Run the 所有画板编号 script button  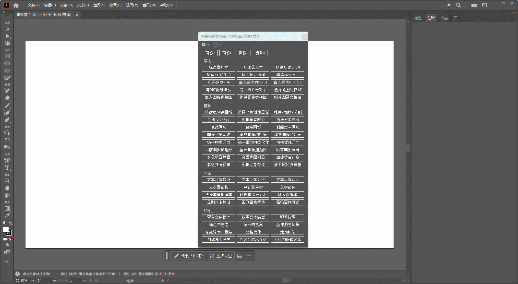tap(288, 150)
